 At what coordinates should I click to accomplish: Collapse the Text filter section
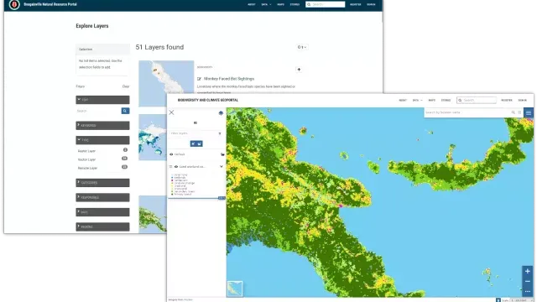(x=102, y=100)
